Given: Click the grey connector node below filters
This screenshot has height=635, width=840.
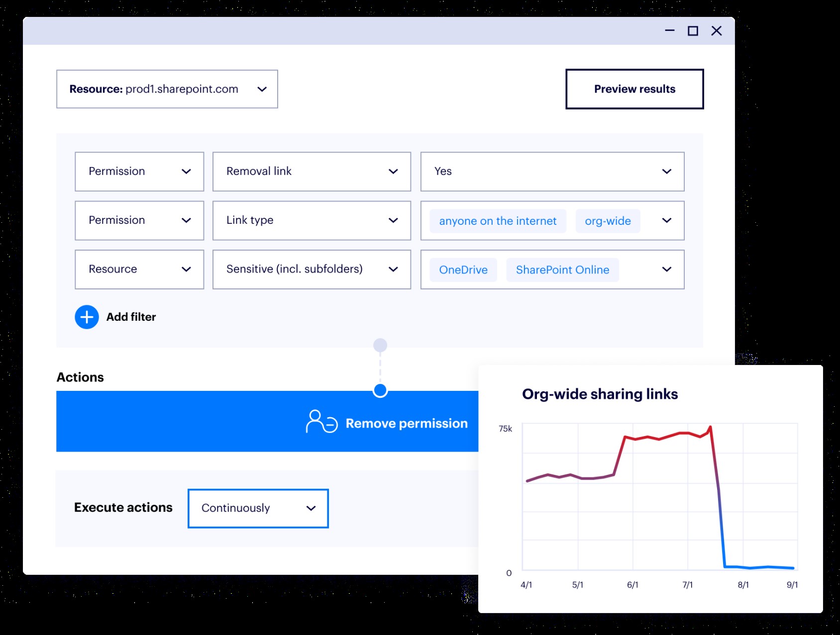Looking at the screenshot, I should pyautogui.click(x=380, y=345).
